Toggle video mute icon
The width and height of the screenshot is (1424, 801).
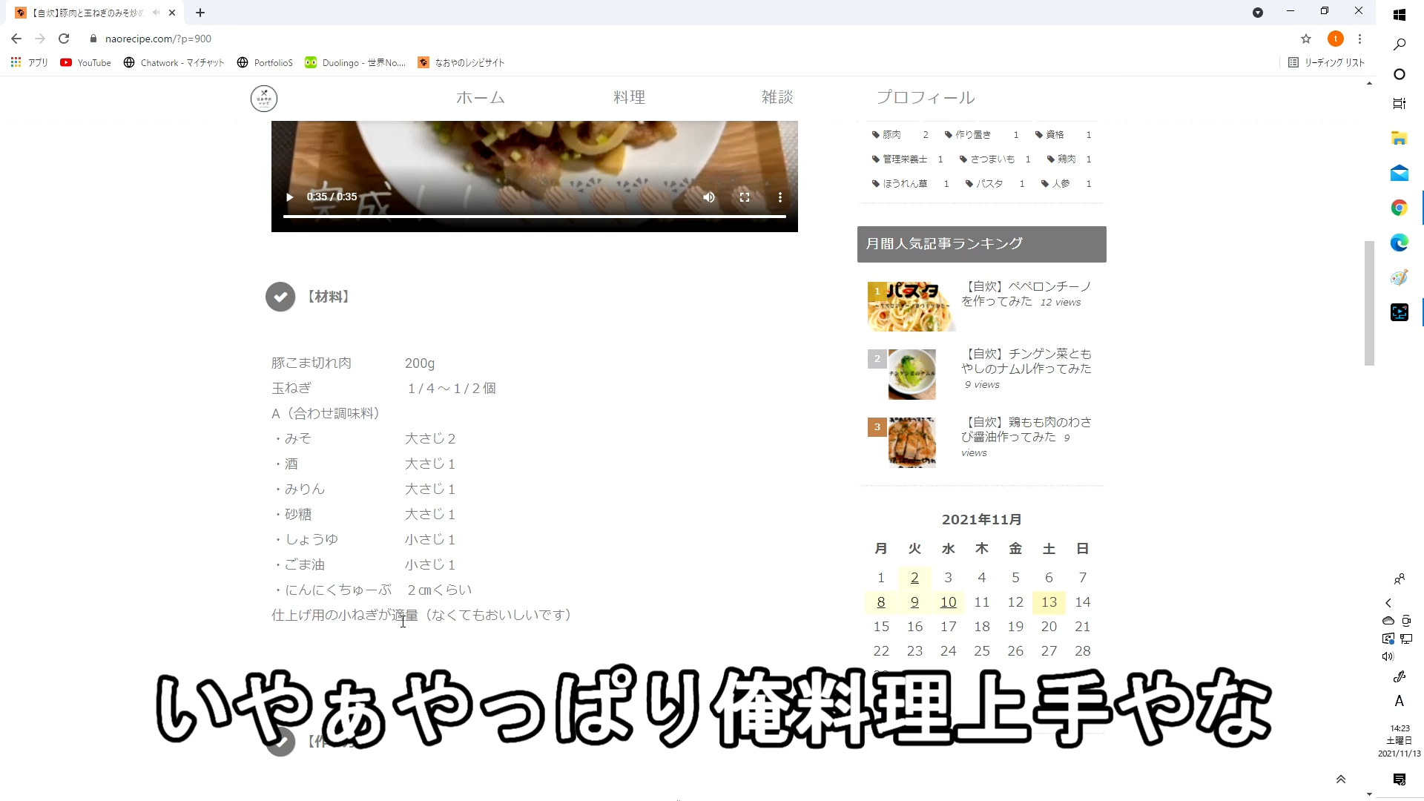709,197
